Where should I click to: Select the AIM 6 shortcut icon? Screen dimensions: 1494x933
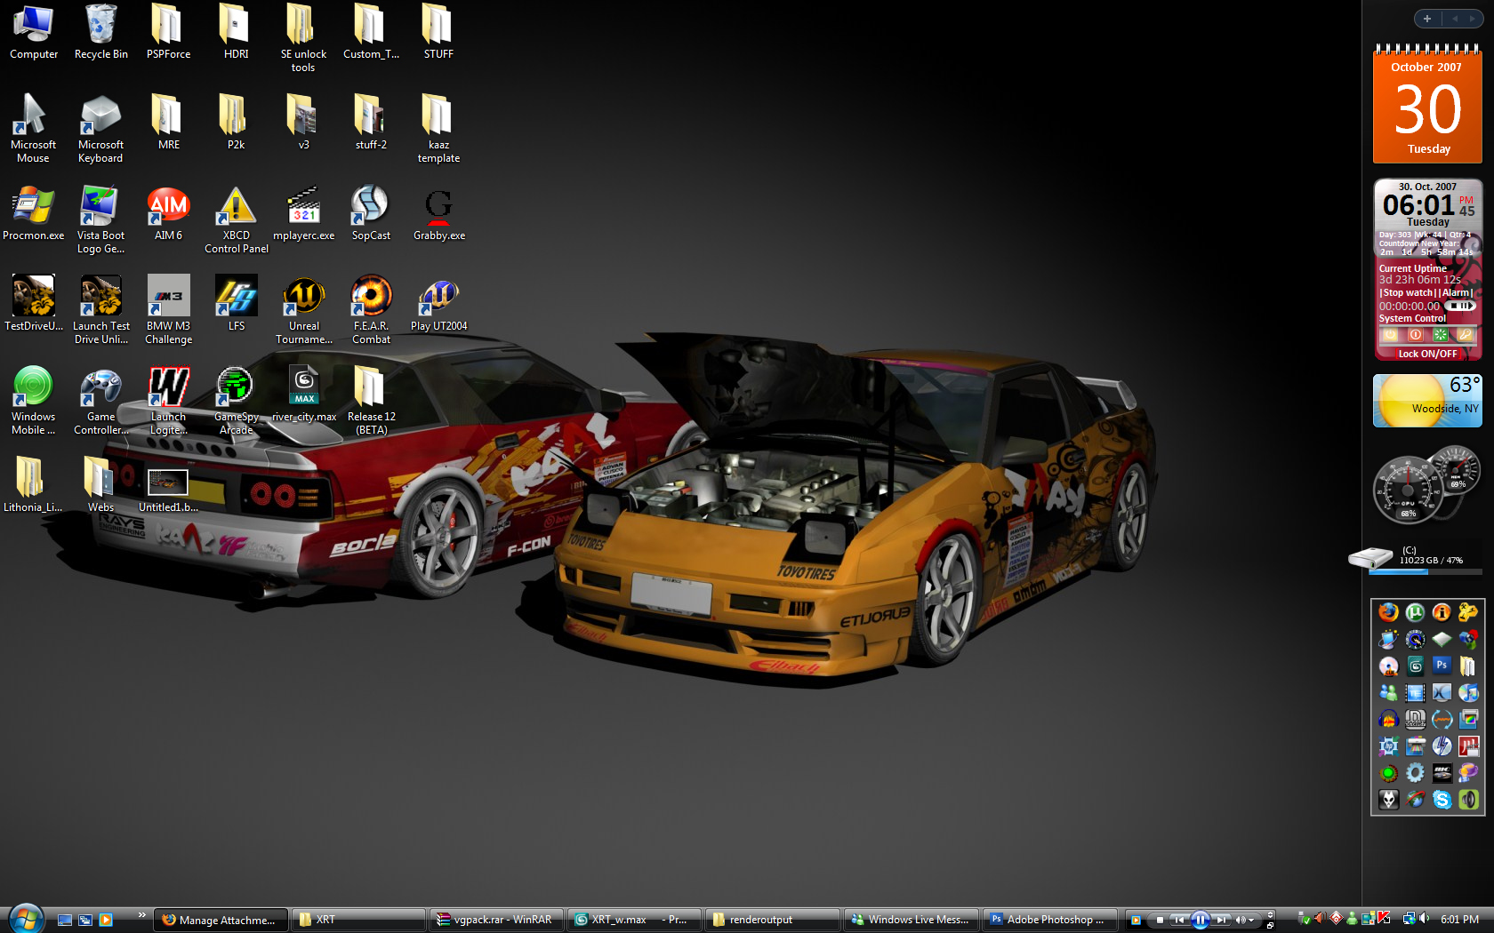click(x=168, y=213)
